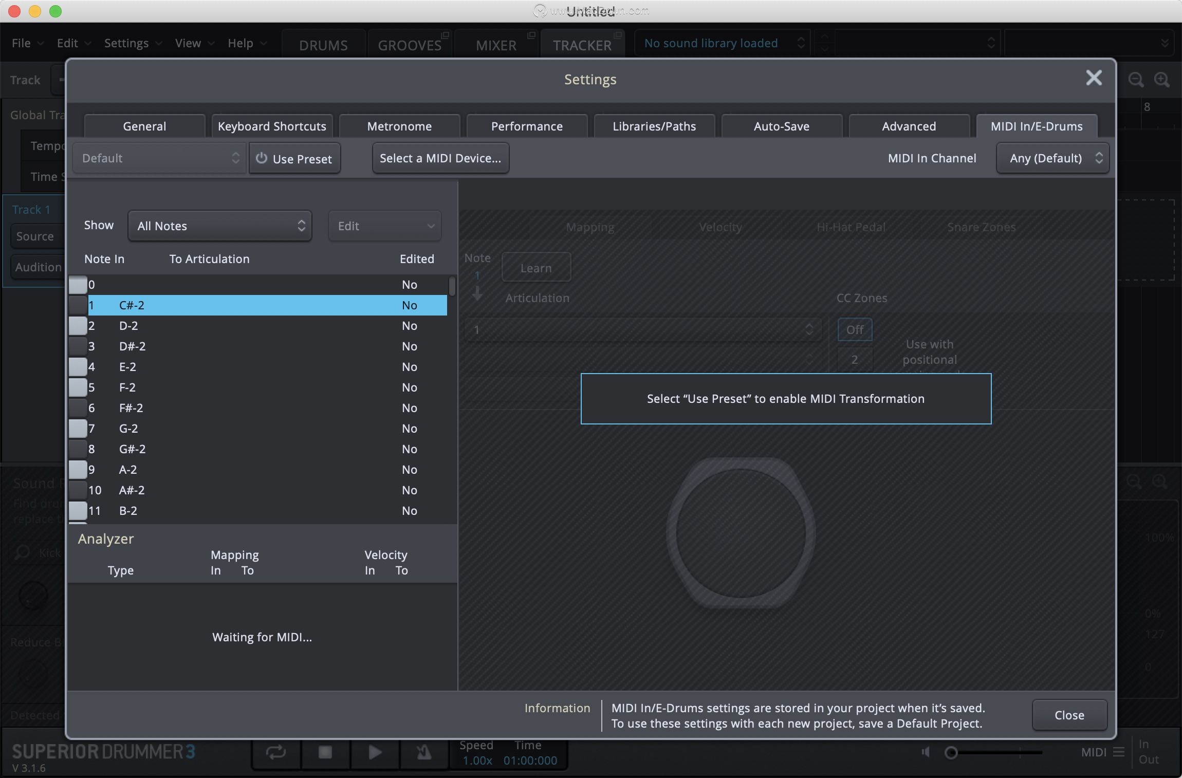Click the Close button in Settings
Viewport: 1182px width, 778px height.
click(1069, 715)
